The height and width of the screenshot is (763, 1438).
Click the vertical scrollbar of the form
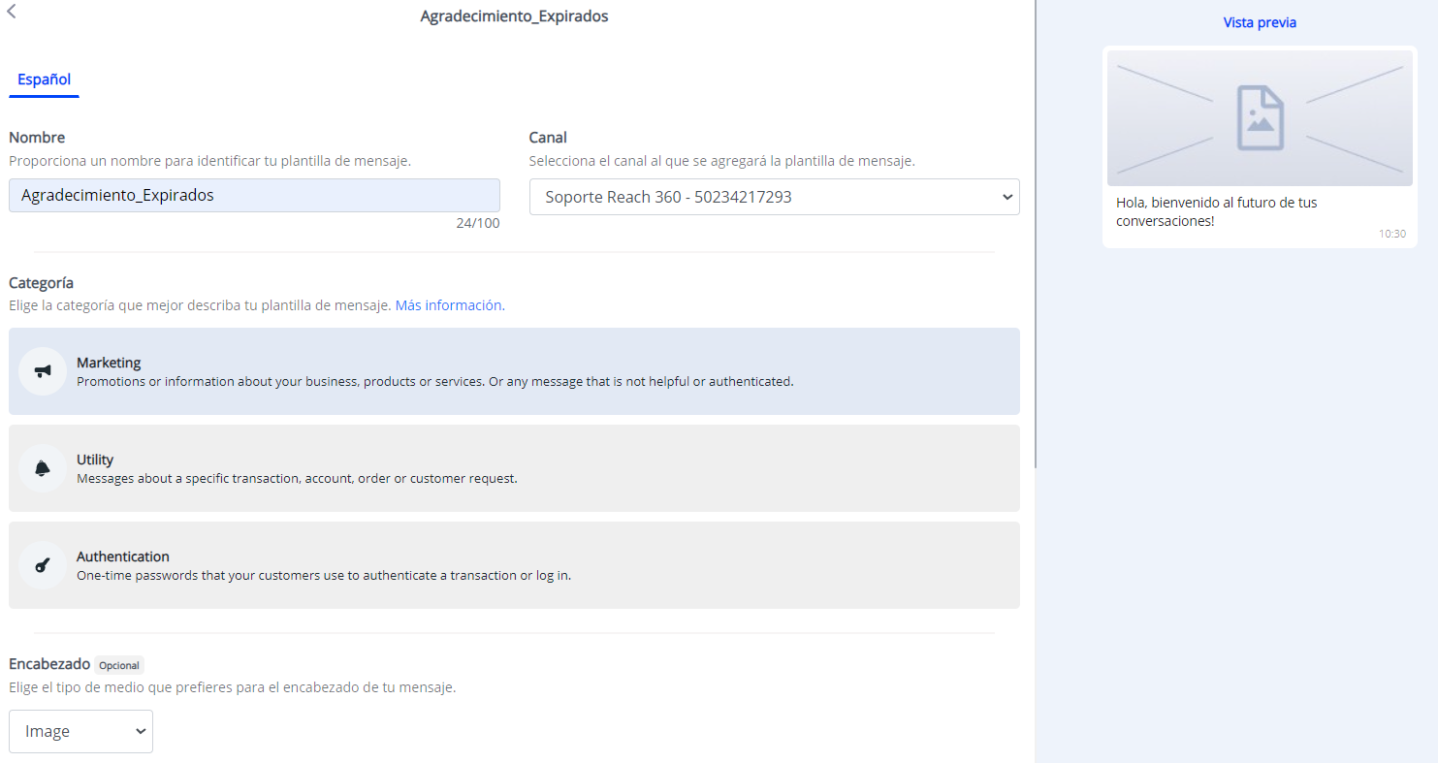[x=1035, y=233]
